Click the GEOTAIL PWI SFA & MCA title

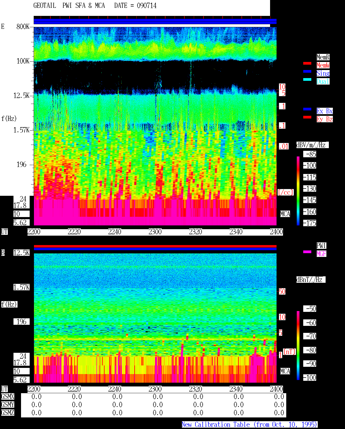(69, 6)
